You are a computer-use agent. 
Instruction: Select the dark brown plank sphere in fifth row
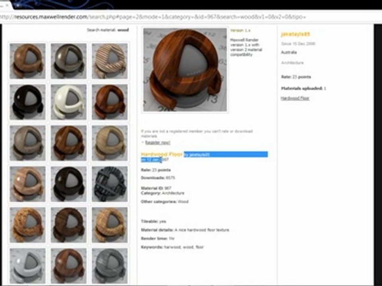click(x=68, y=225)
